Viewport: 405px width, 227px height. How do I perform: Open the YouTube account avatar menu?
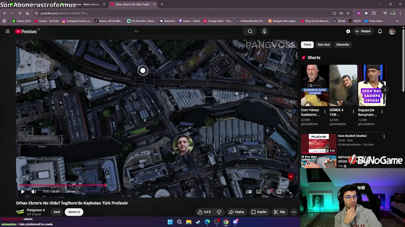392,31
